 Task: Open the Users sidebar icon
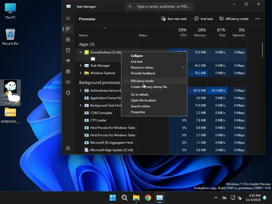68,71
